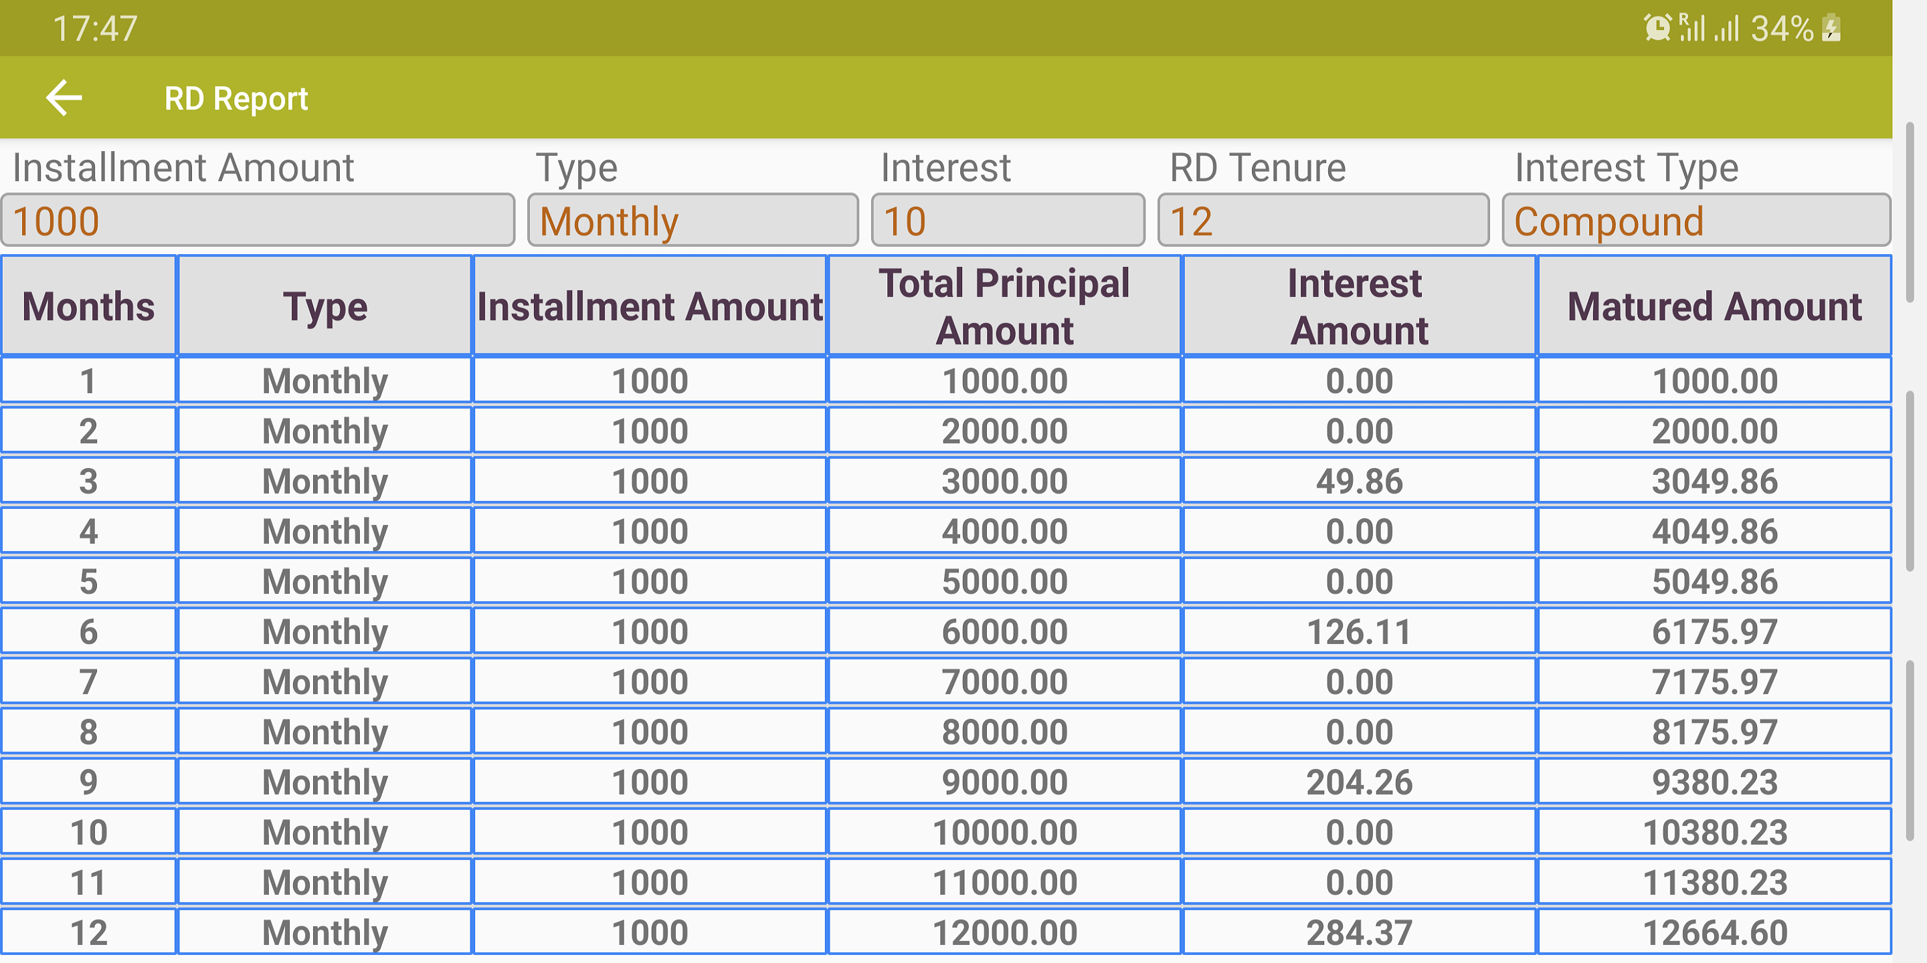Tap the back arrow icon
This screenshot has width=1927, height=963.
64,98
